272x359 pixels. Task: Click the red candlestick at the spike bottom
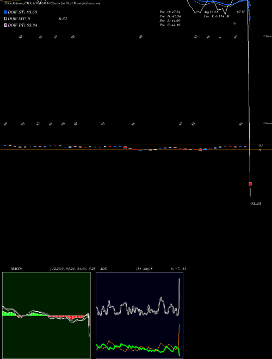250,184
